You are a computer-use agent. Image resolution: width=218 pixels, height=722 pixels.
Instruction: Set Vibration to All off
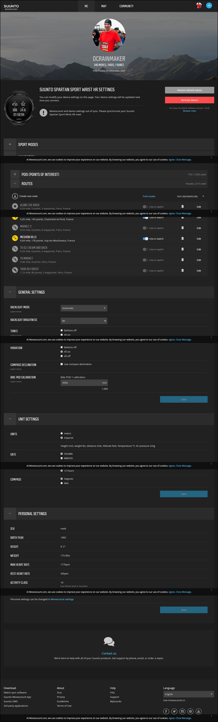[x=62, y=356]
